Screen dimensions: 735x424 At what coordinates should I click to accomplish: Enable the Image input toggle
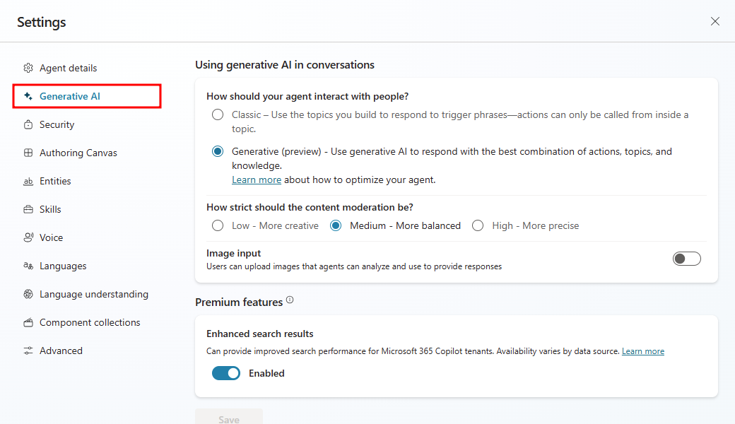(687, 259)
